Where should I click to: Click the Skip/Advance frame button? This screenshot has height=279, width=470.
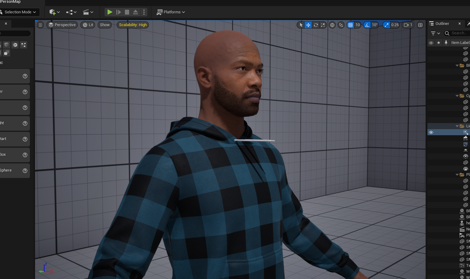[x=119, y=12]
